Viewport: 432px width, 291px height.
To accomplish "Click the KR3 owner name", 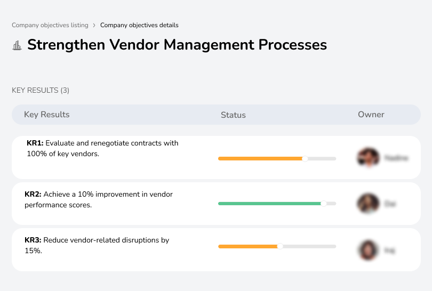I will 389,250.
